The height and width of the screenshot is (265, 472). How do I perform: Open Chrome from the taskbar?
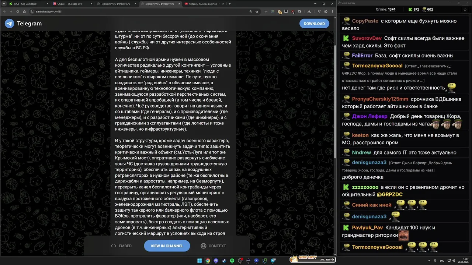[208, 261]
